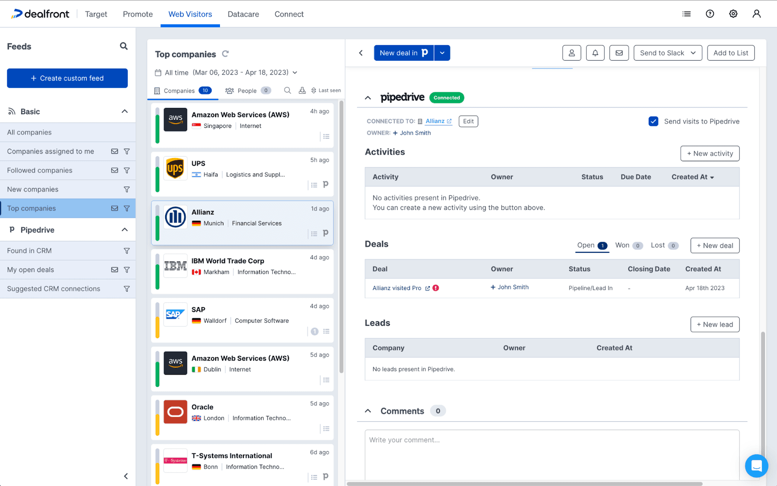Toggle Send visits to Pipedrive checkbox

coord(653,121)
